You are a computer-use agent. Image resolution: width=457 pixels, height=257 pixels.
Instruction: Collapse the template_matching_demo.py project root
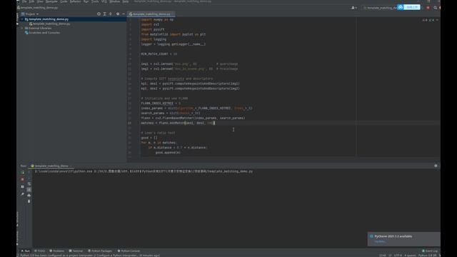(x=22, y=19)
